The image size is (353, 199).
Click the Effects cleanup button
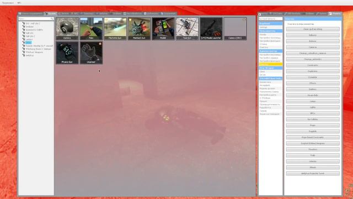tap(313, 83)
